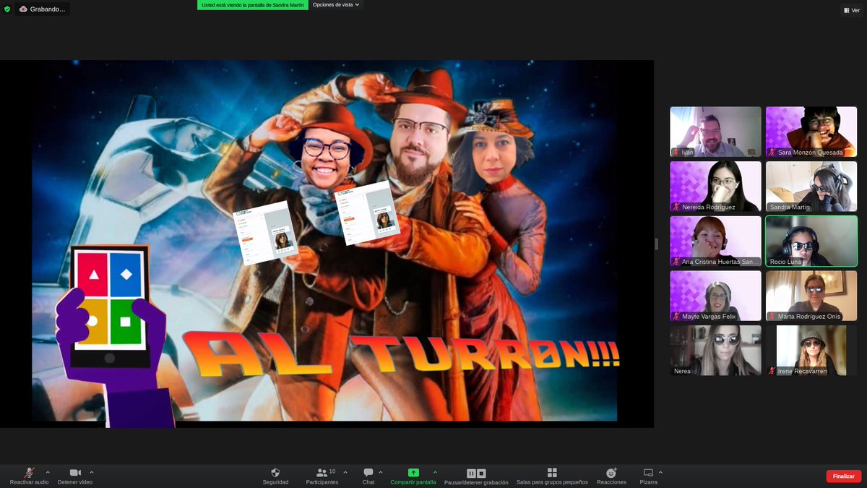Open video options arrow beside Detener vídeo
This screenshot has width=867, height=488.
click(x=91, y=472)
